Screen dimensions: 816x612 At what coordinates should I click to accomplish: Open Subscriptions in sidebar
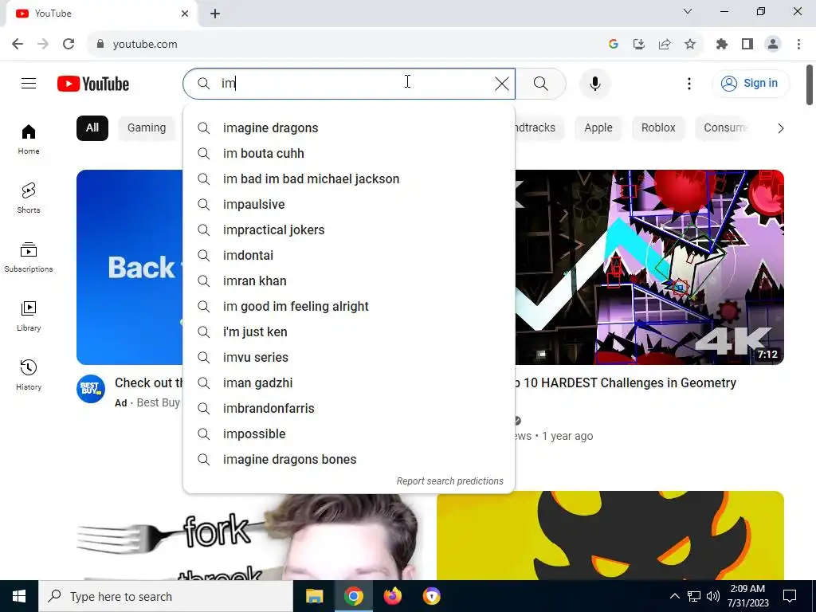29,257
